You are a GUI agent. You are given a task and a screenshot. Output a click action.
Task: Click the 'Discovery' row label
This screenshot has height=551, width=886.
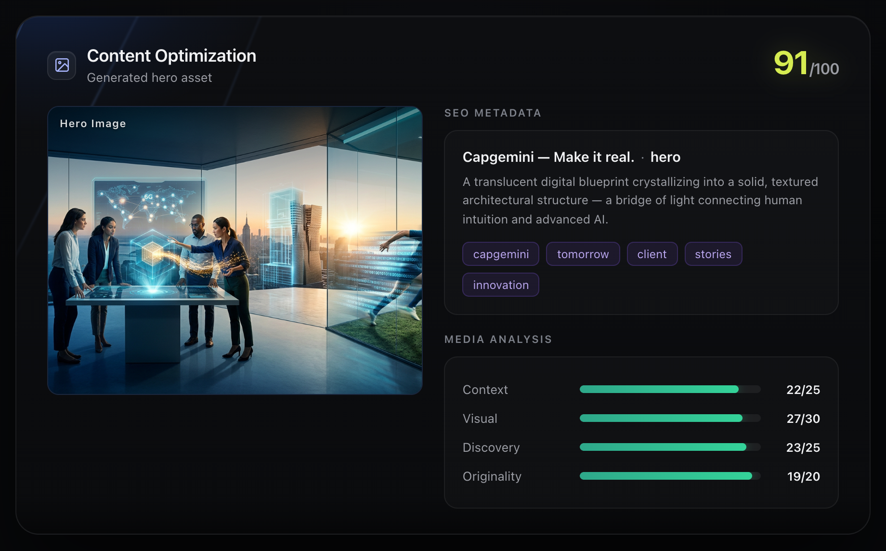pyautogui.click(x=491, y=447)
